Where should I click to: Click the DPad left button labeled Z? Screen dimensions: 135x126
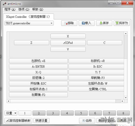point(32,43)
